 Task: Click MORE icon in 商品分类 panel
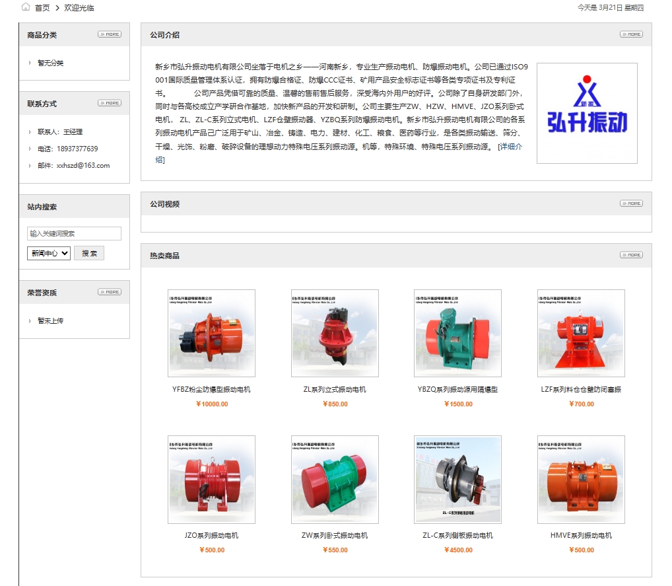[109, 34]
